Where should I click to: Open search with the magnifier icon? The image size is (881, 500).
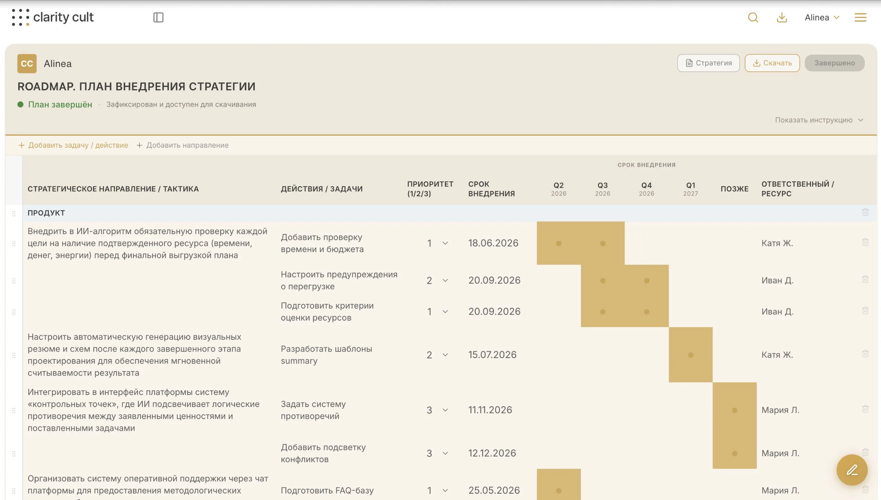tap(753, 17)
